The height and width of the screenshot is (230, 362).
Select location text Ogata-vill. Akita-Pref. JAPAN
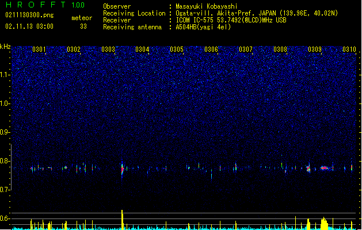226,13
